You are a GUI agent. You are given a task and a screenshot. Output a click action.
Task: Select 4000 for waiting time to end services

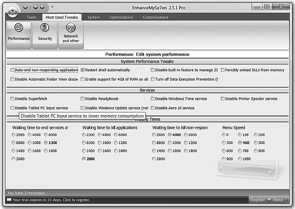tap(29, 135)
